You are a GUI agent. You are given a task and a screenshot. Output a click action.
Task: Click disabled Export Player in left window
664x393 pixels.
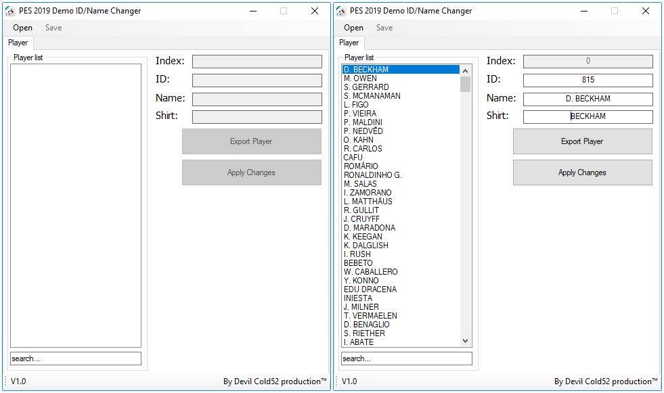(252, 141)
